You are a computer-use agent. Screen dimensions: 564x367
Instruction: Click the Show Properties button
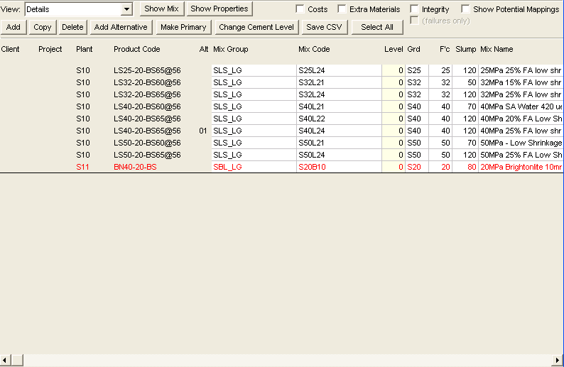219,9
